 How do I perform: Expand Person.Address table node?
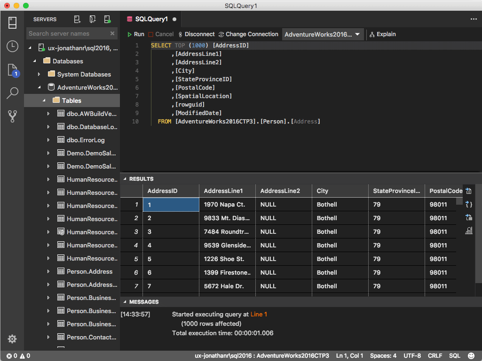(x=48, y=271)
